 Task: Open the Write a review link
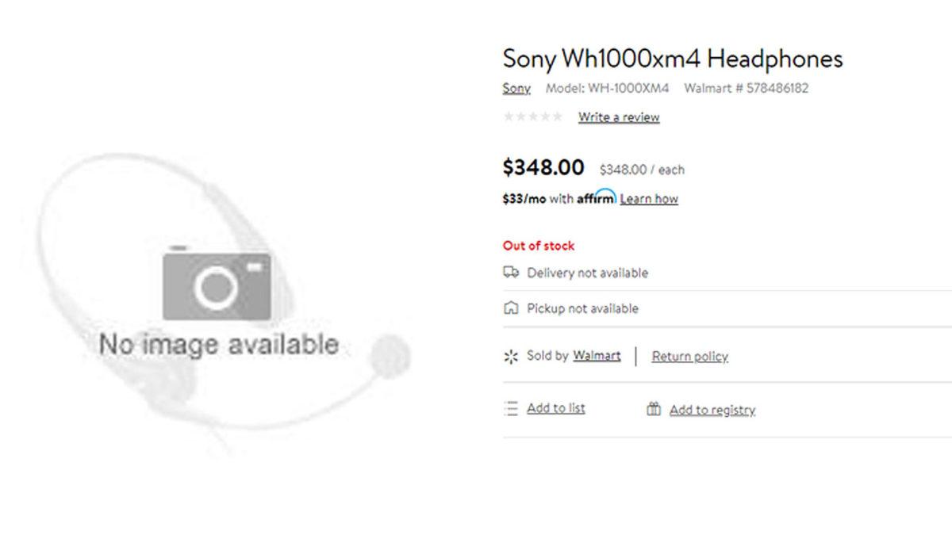click(x=618, y=117)
